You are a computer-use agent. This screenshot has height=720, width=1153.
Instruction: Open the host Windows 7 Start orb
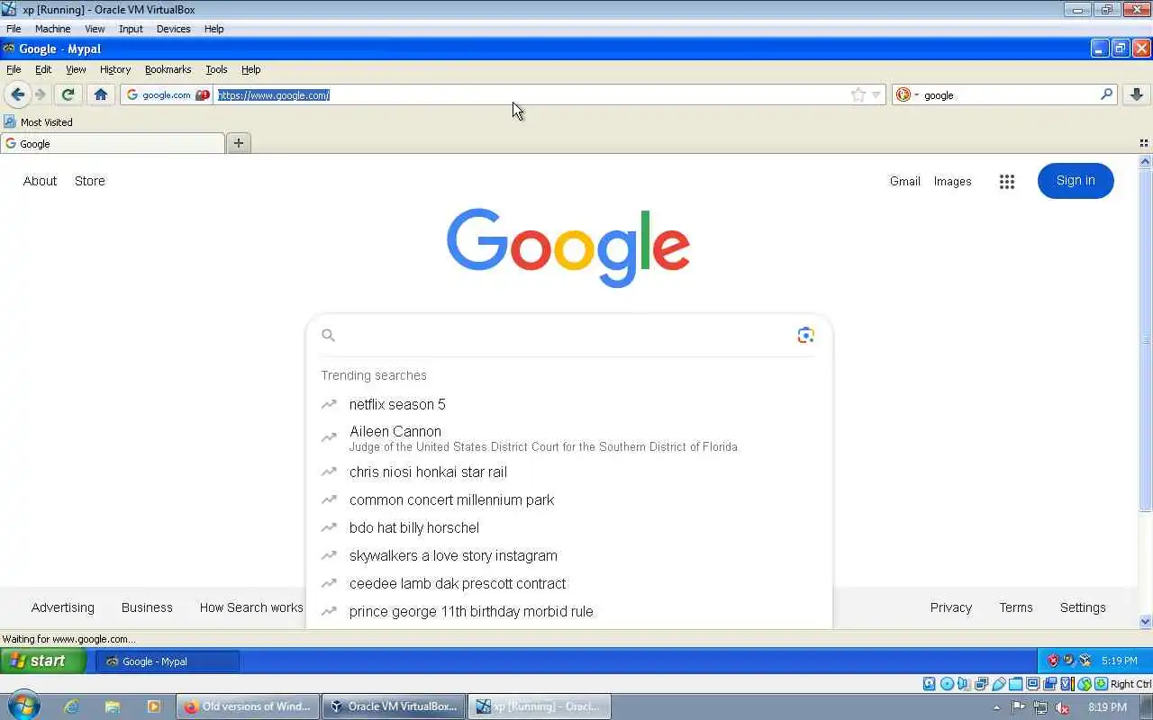pyautogui.click(x=23, y=706)
